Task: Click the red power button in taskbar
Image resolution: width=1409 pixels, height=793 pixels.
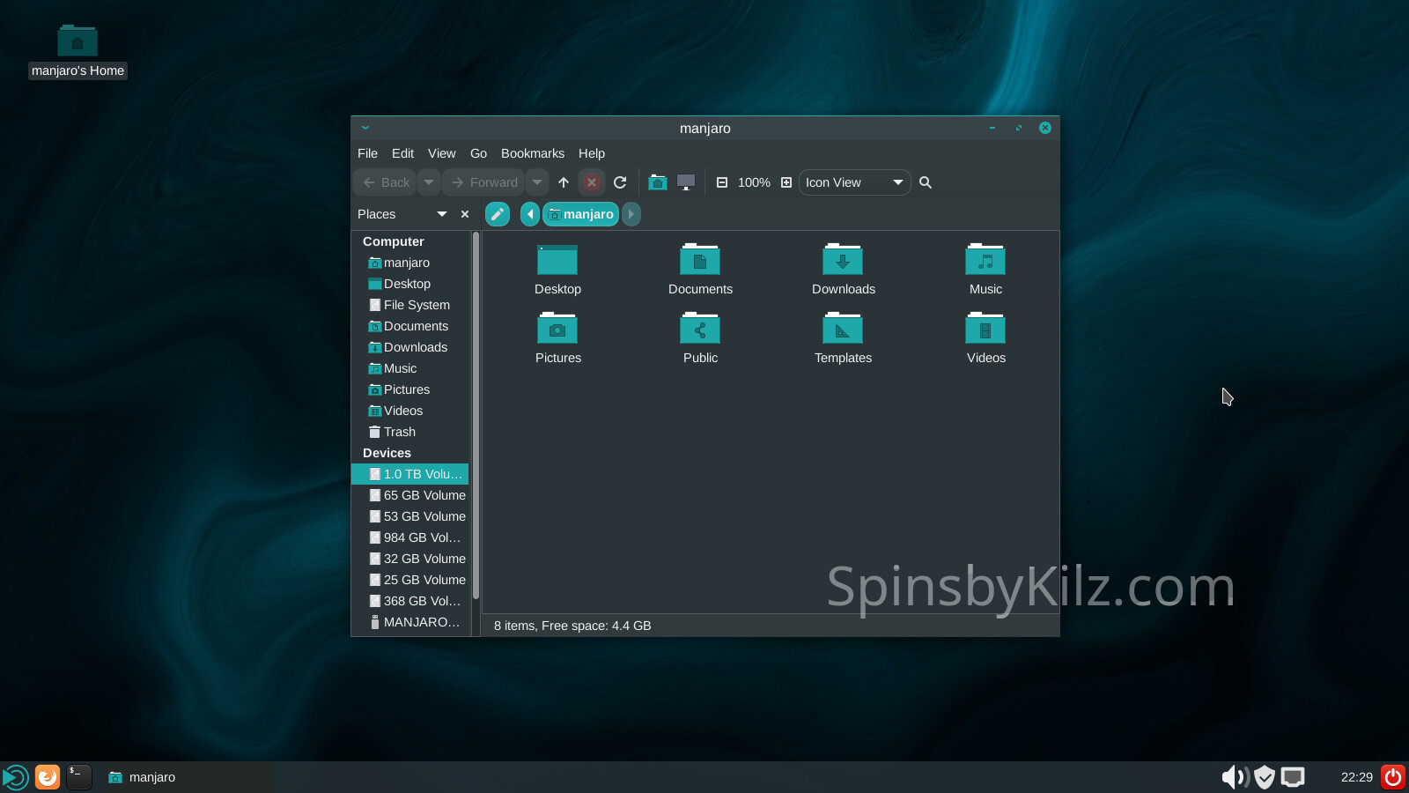Action: 1393,777
